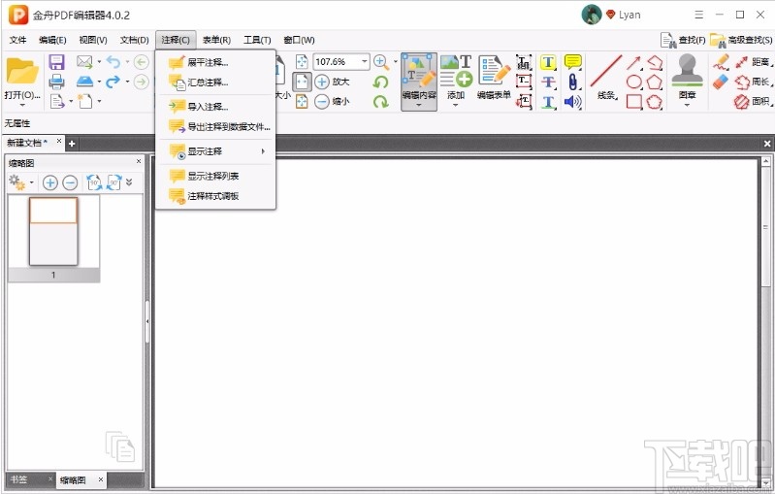Image resolution: width=775 pixels, height=494 pixels.
Task: Select page 1 thumbnail
Action: pyautogui.click(x=53, y=231)
